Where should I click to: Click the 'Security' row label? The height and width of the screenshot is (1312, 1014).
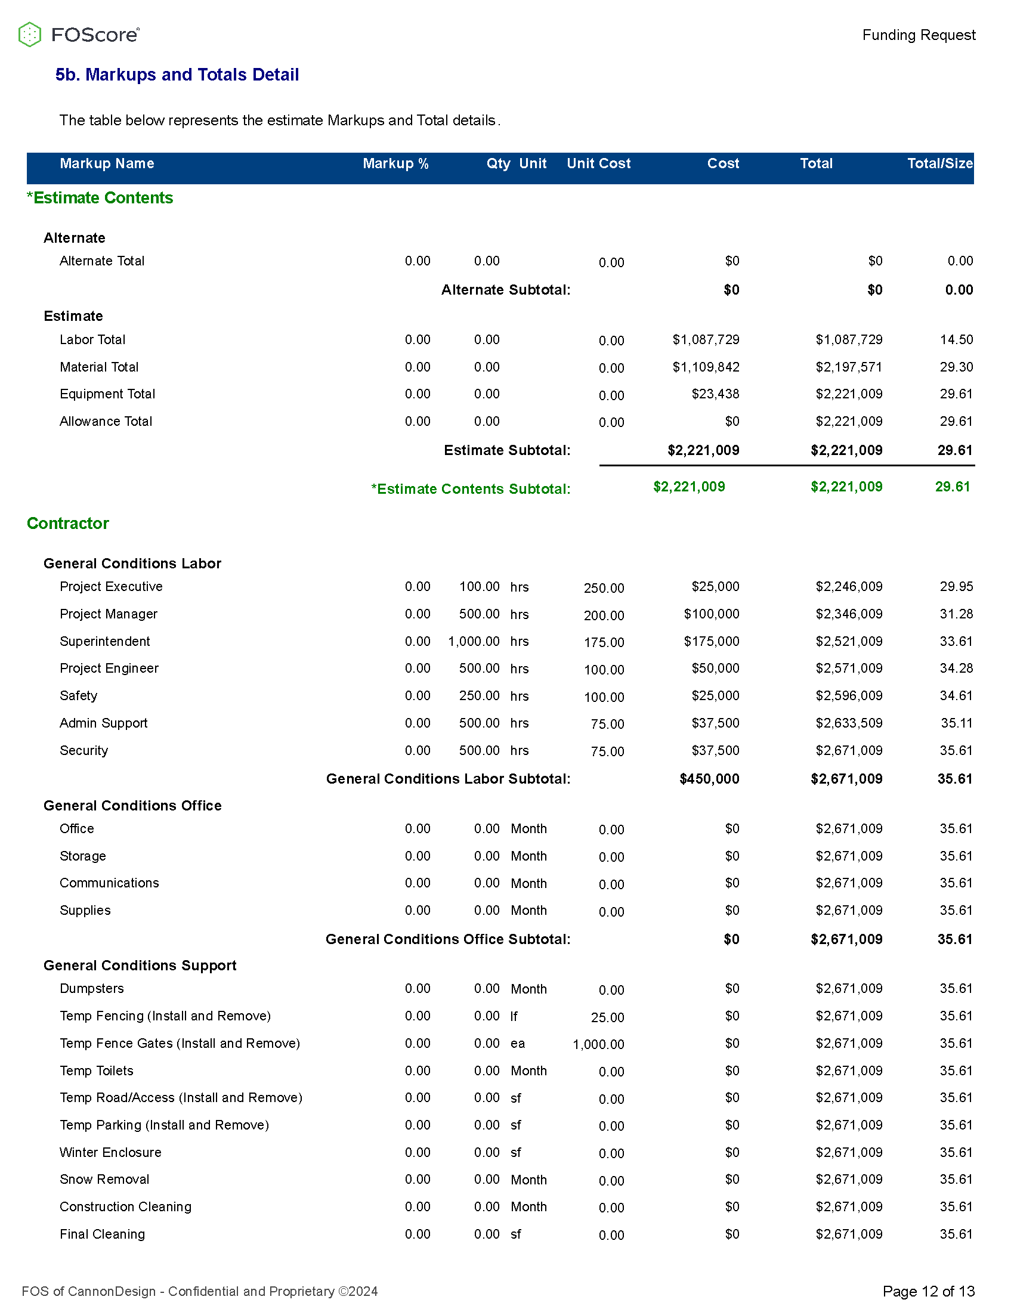[84, 750]
